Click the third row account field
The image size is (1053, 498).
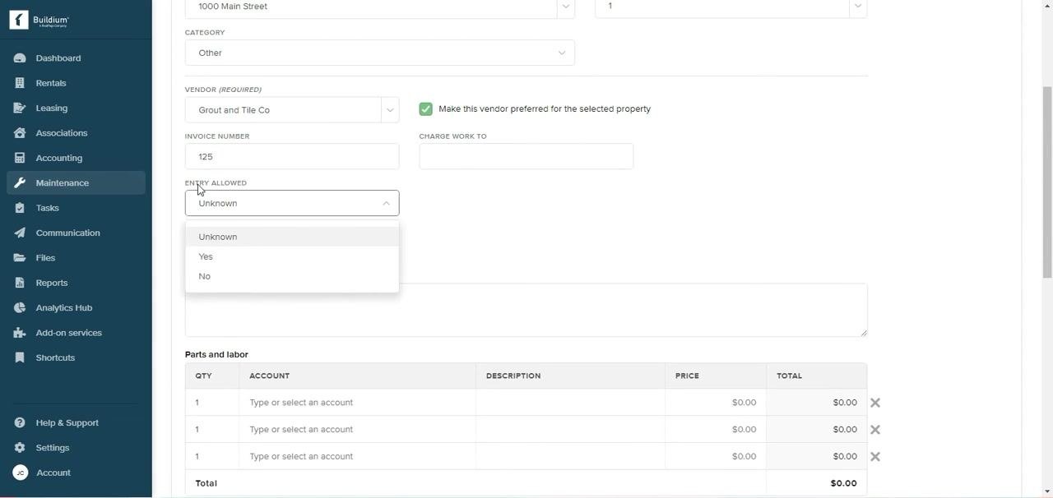click(x=357, y=457)
